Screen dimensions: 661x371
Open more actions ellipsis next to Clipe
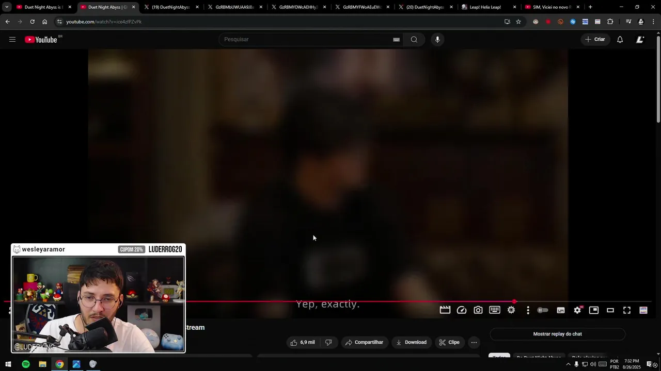click(474, 342)
